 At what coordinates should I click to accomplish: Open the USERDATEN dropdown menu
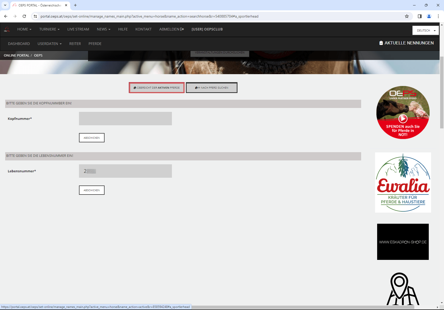pyautogui.click(x=50, y=44)
